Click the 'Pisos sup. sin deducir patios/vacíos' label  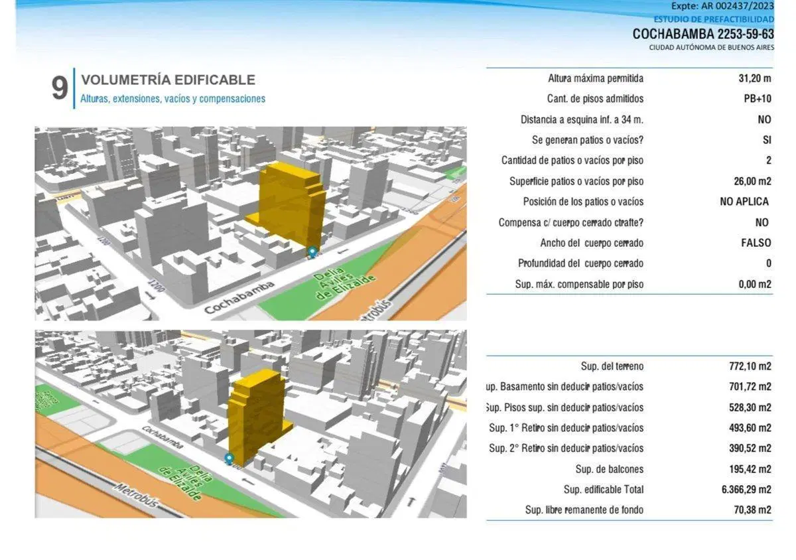point(570,407)
